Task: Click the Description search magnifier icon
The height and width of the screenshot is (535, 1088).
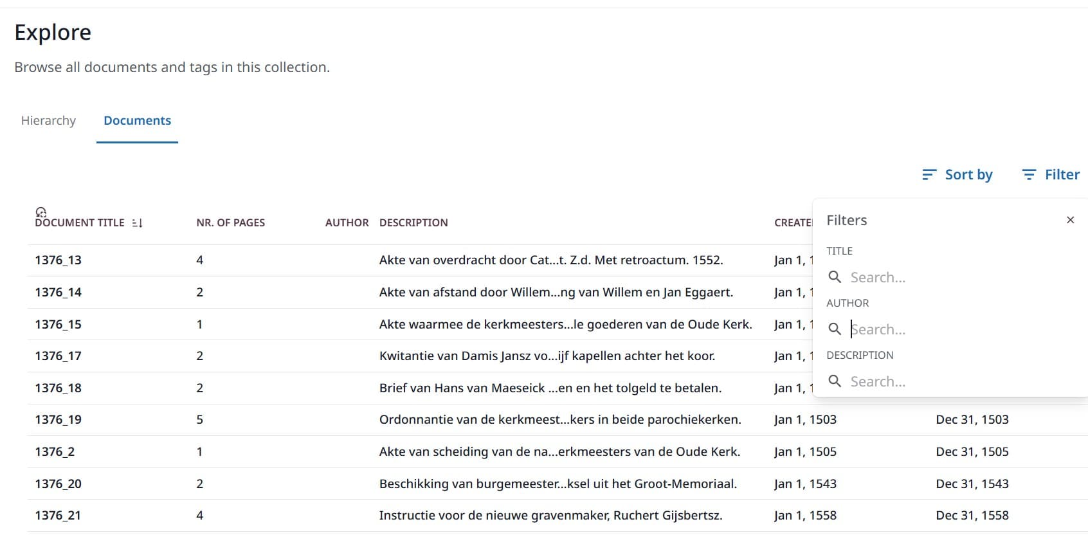Action: 835,381
